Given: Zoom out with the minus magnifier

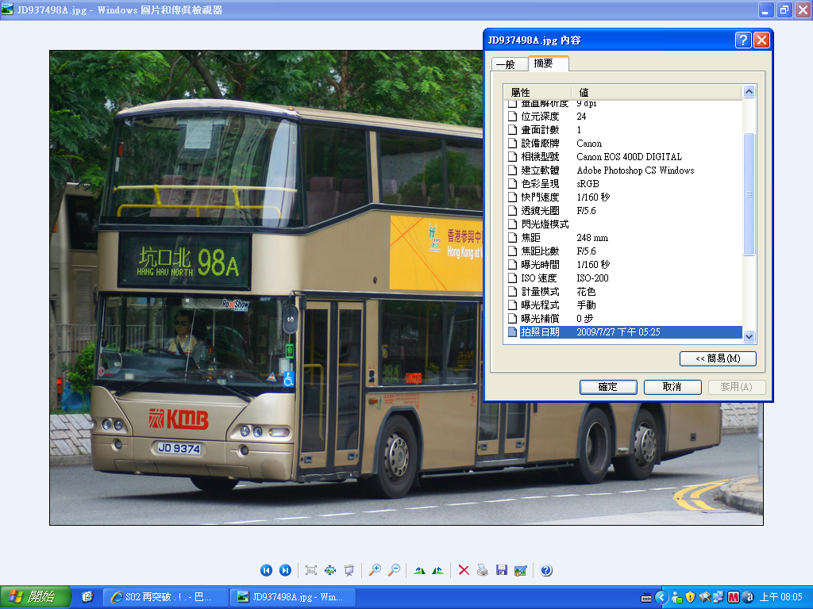Looking at the screenshot, I should (394, 570).
